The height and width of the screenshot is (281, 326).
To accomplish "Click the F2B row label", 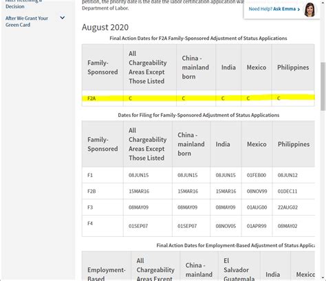I will [91, 191].
